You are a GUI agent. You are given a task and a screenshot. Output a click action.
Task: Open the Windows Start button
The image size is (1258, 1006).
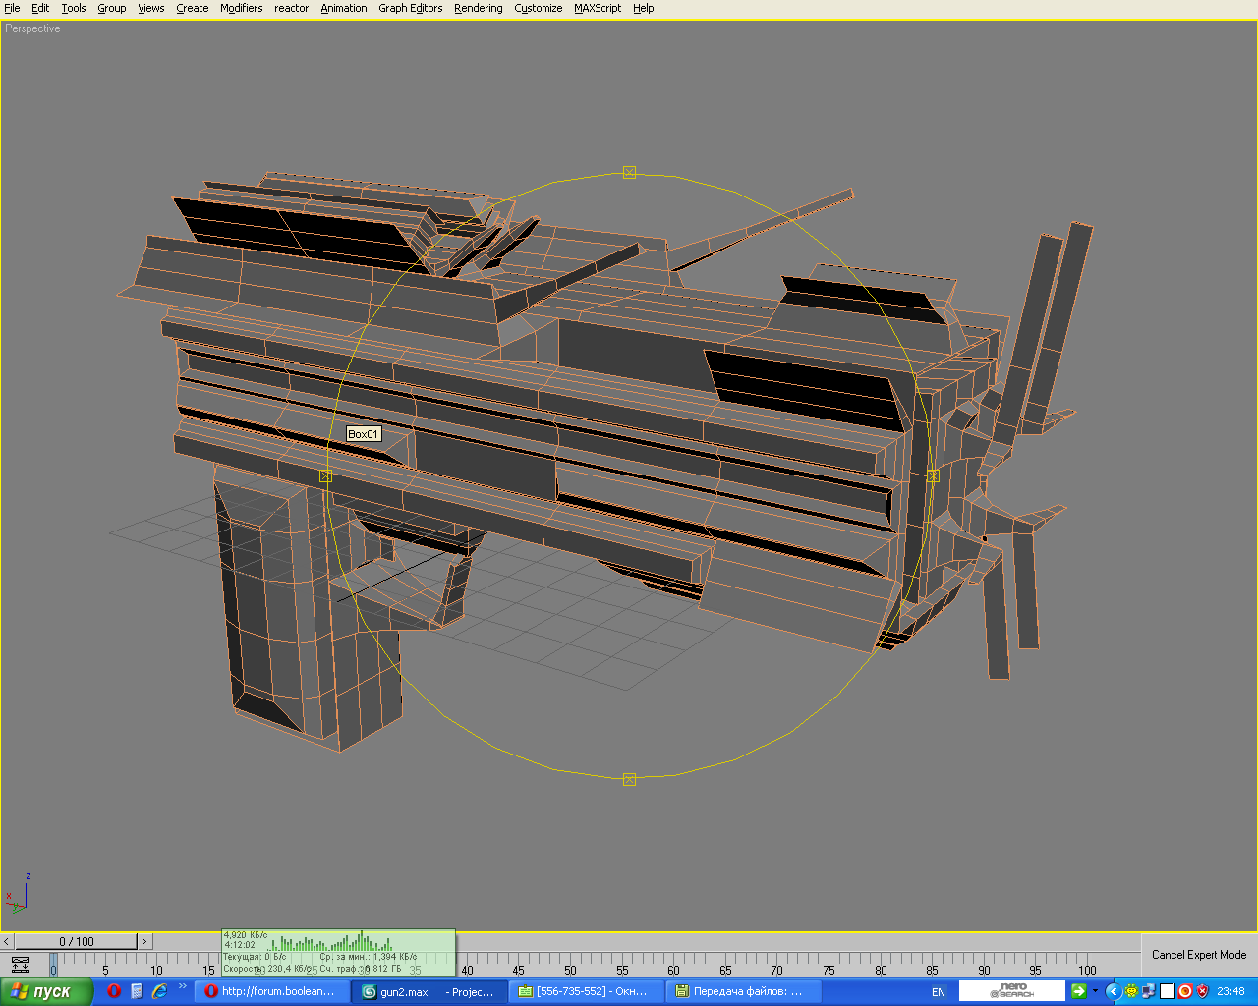pos(46,991)
